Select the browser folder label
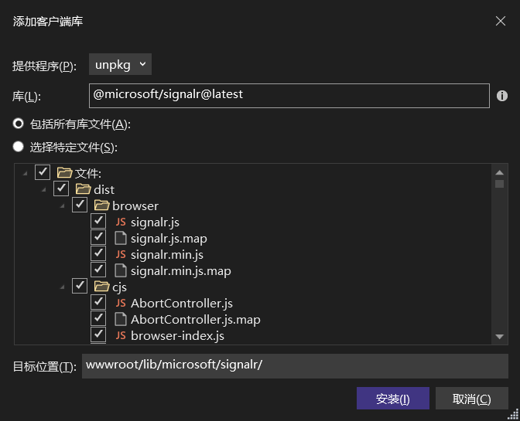Image resolution: width=520 pixels, height=421 pixels. tap(135, 206)
